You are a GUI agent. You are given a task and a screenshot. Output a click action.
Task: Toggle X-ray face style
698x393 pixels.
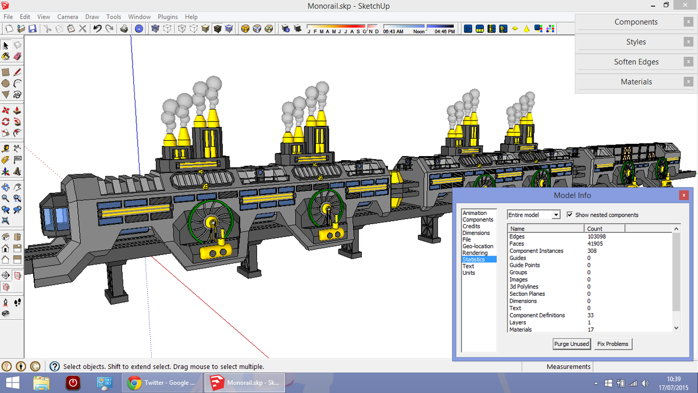pos(155,29)
